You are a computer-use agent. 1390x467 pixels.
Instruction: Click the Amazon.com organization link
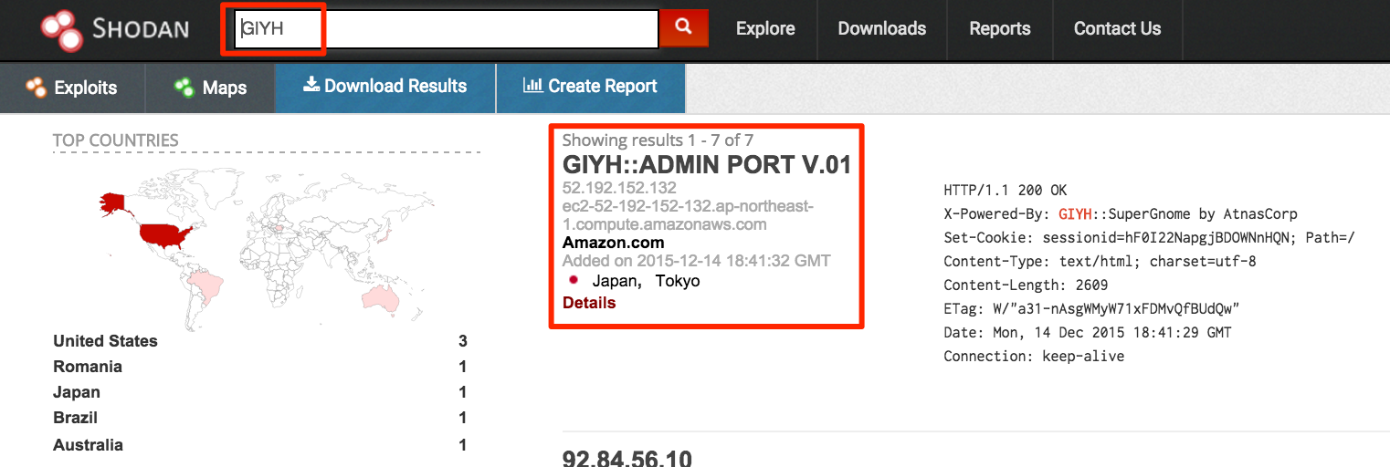(x=613, y=243)
